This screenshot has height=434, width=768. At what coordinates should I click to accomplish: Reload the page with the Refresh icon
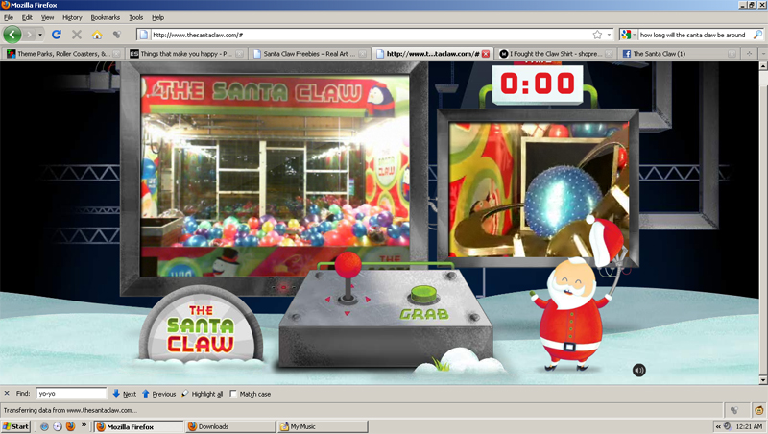pos(57,35)
